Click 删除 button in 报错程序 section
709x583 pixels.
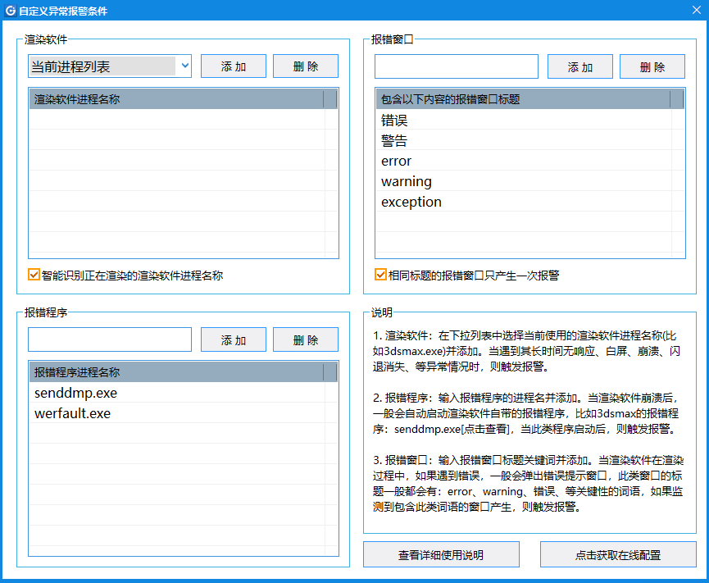pyautogui.click(x=306, y=339)
